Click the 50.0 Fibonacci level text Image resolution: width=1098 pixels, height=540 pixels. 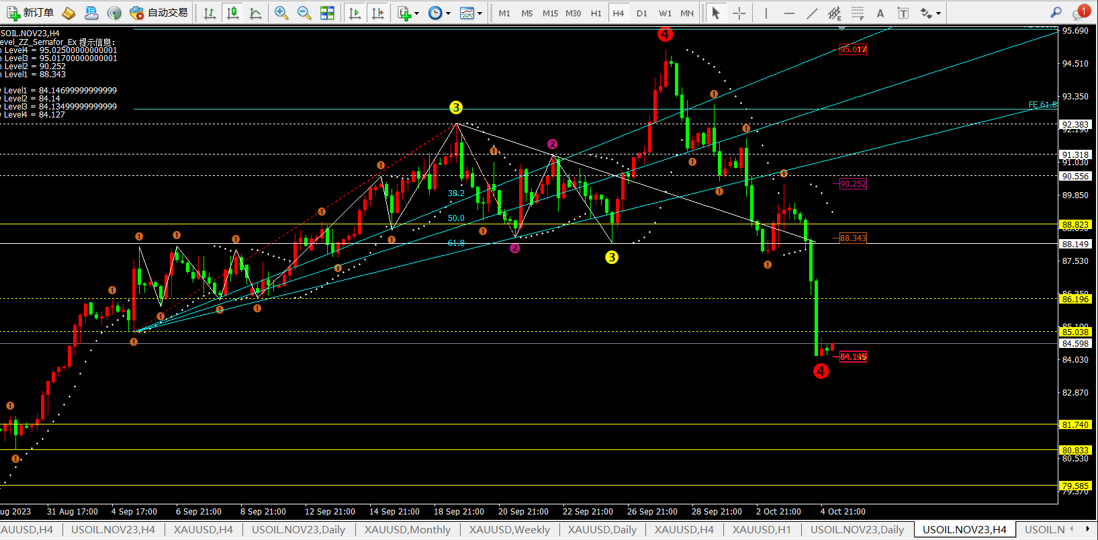456,218
